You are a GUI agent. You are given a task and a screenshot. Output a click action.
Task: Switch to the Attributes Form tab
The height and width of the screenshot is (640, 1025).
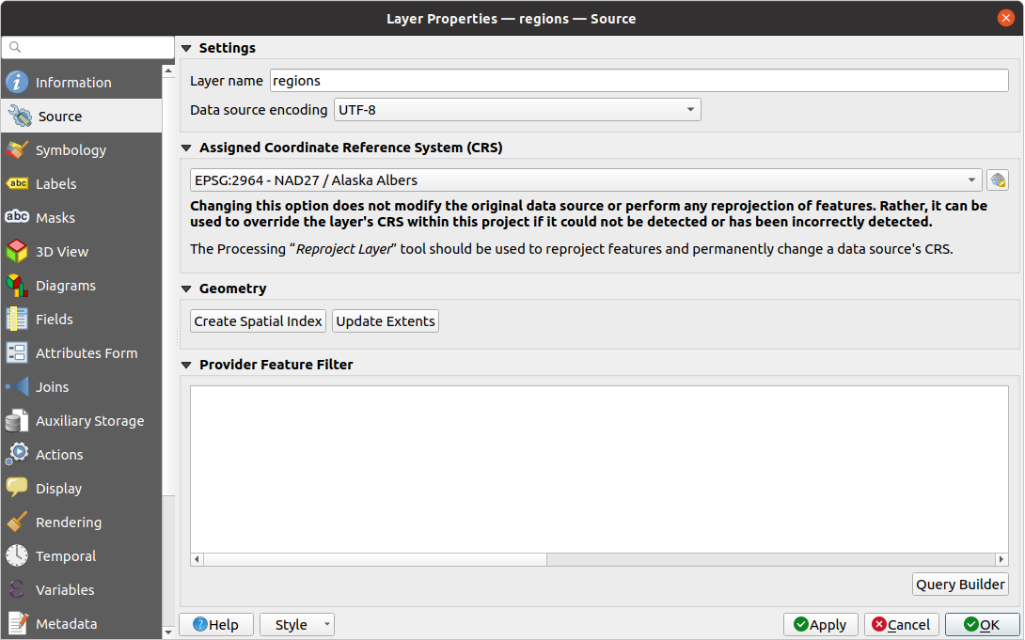[x=86, y=353]
